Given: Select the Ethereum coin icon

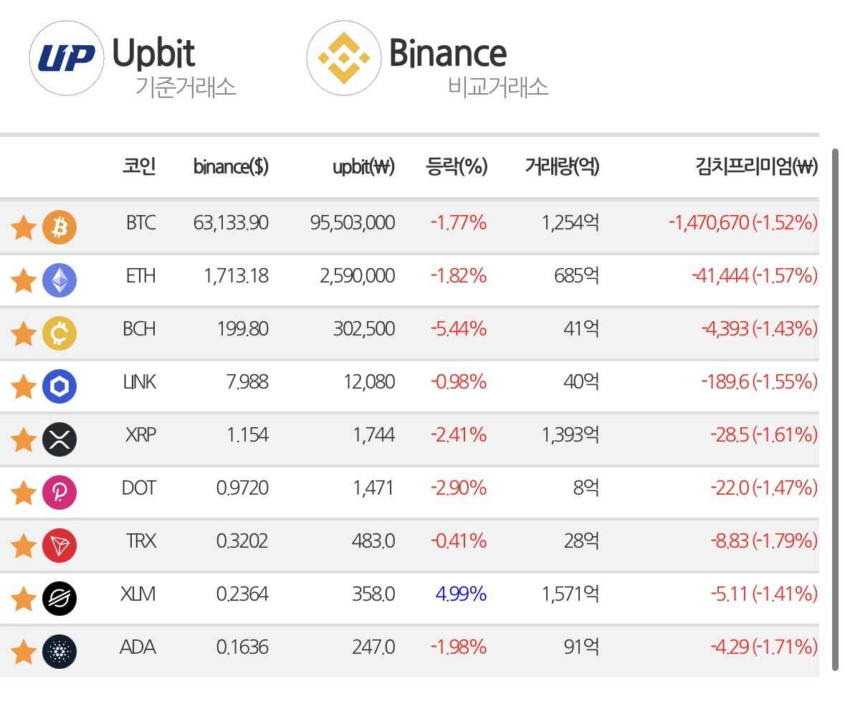Looking at the screenshot, I should [59, 280].
